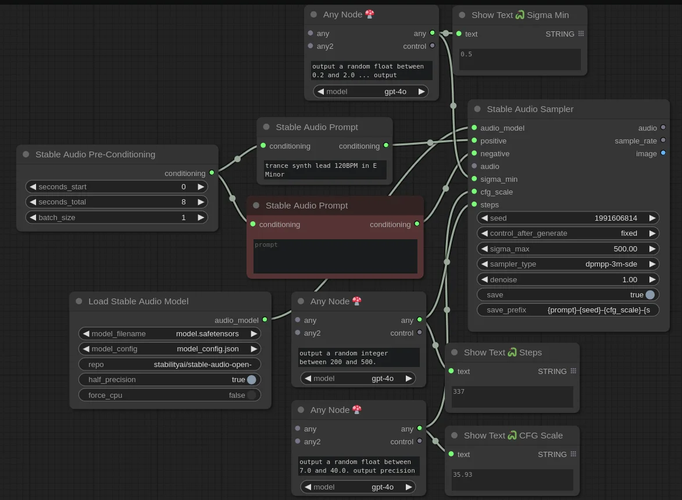Click the cfg_scale input socket
682x500 pixels.
tap(474, 192)
